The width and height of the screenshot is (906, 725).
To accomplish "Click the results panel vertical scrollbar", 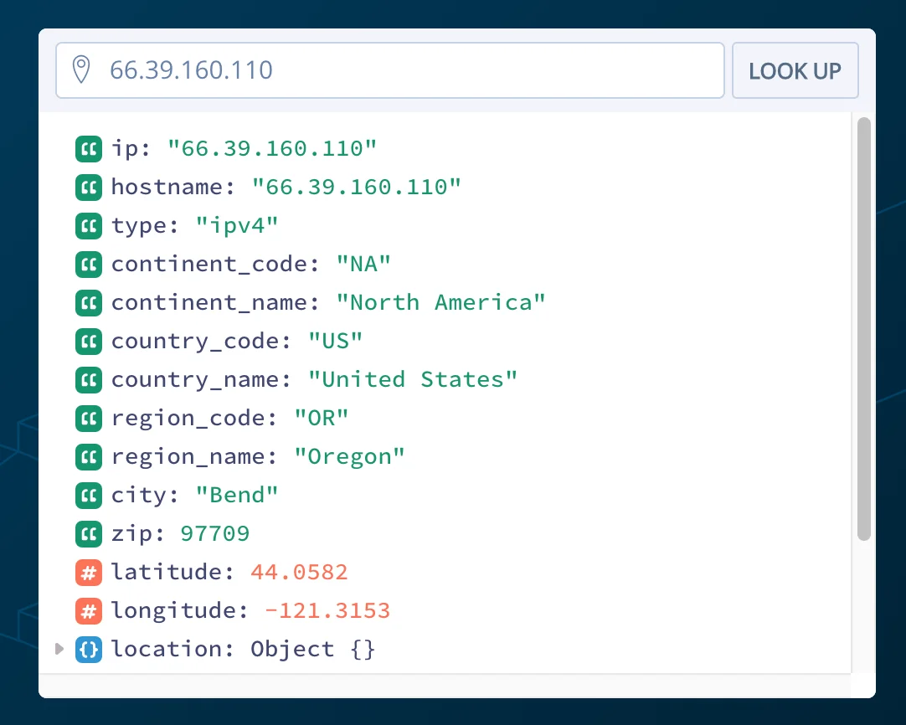I will pyautogui.click(x=864, y=329).
